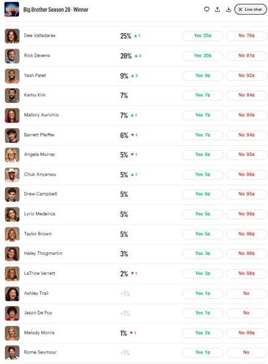Click Chuk Anyanwu cowboy hat avatar
Screen dimensions: 268x364
point(12,175)
